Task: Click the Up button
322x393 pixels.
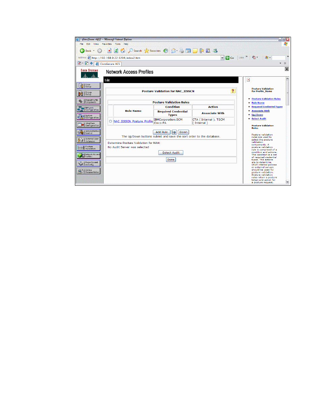Action: click(x=174, y=132)
